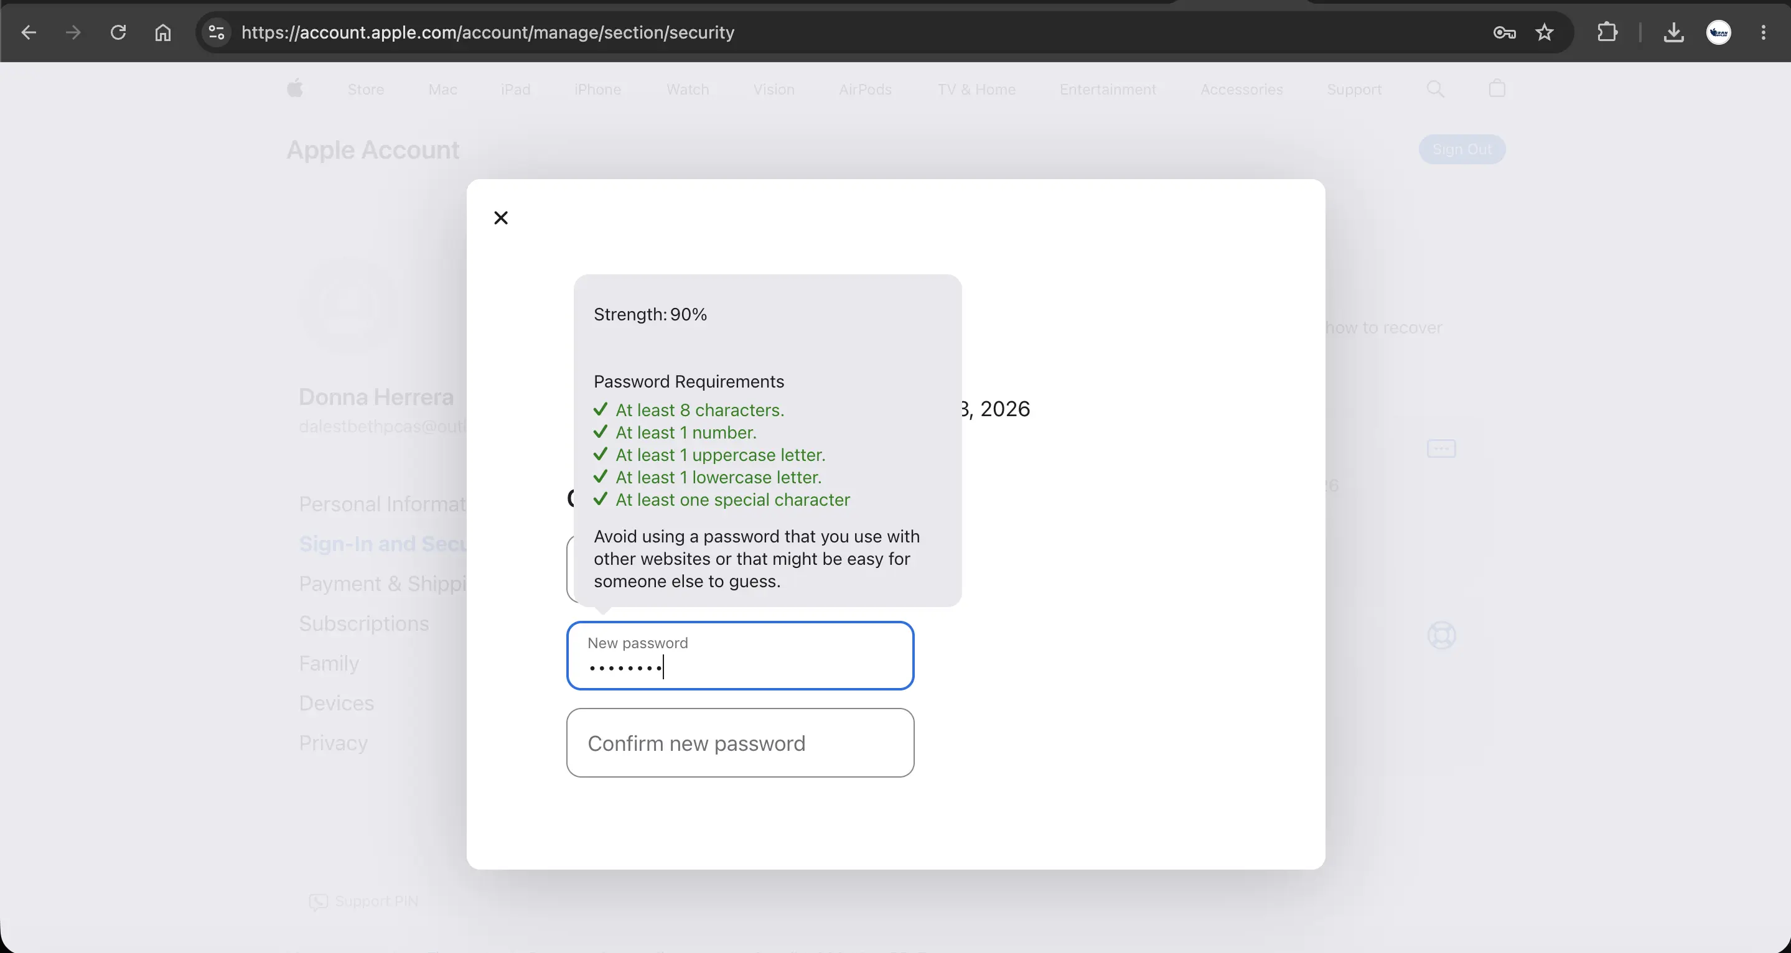Click the New password field
The width and height of the screenshot is (1791, 953).
(x=740, y=656)
